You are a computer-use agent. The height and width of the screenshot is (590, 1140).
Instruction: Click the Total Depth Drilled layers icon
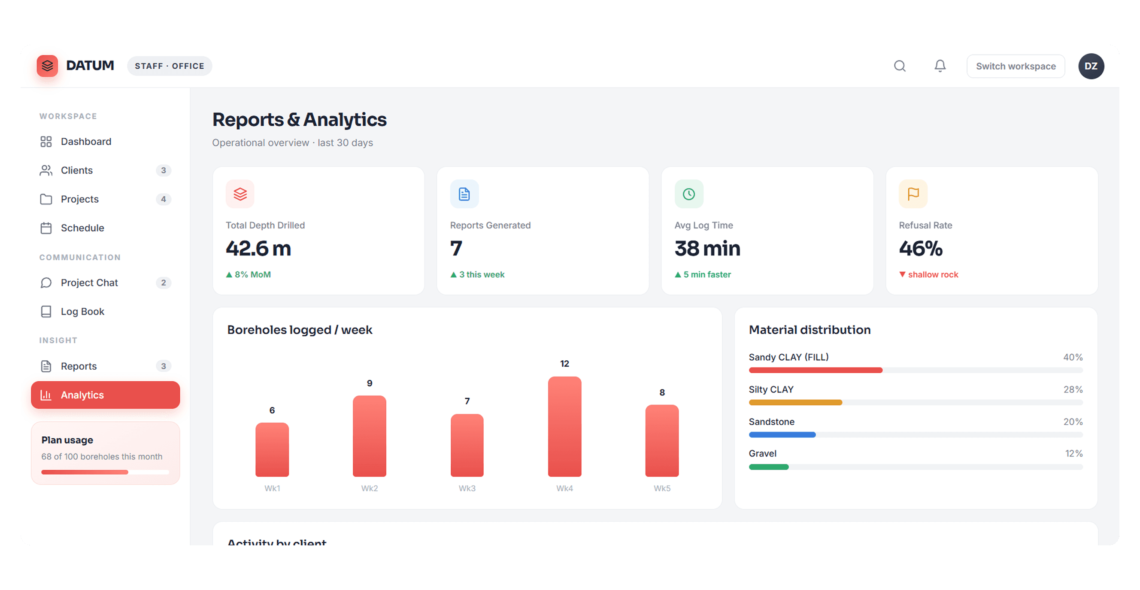[240, 194]
